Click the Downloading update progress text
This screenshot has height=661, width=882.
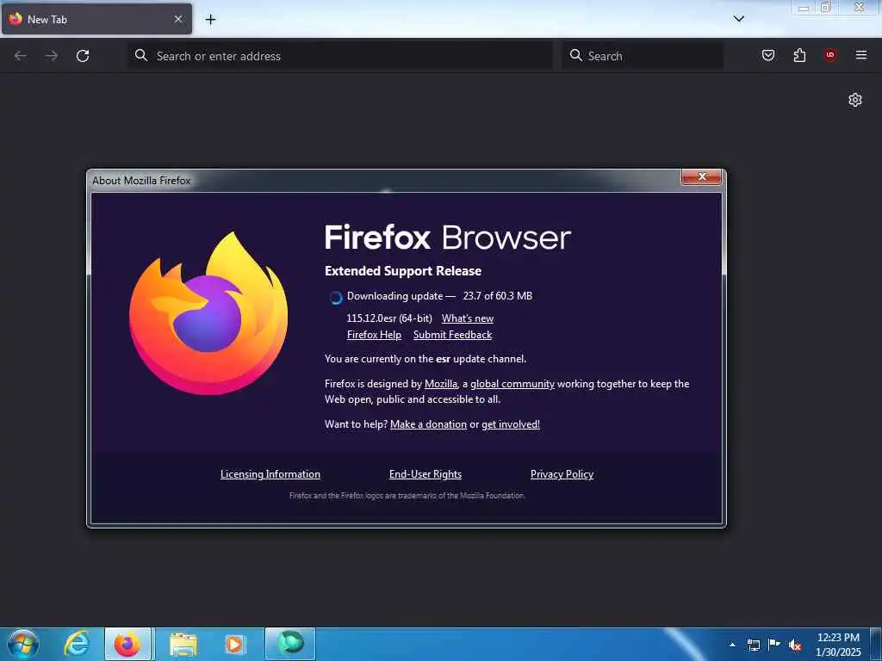click(439, 296)
